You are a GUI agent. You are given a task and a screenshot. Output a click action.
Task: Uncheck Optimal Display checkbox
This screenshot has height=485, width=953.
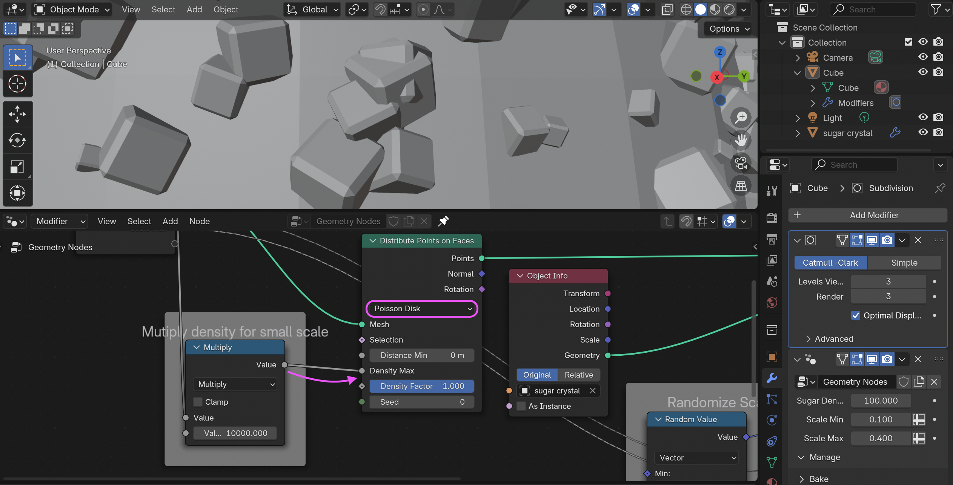coord(856,316)
